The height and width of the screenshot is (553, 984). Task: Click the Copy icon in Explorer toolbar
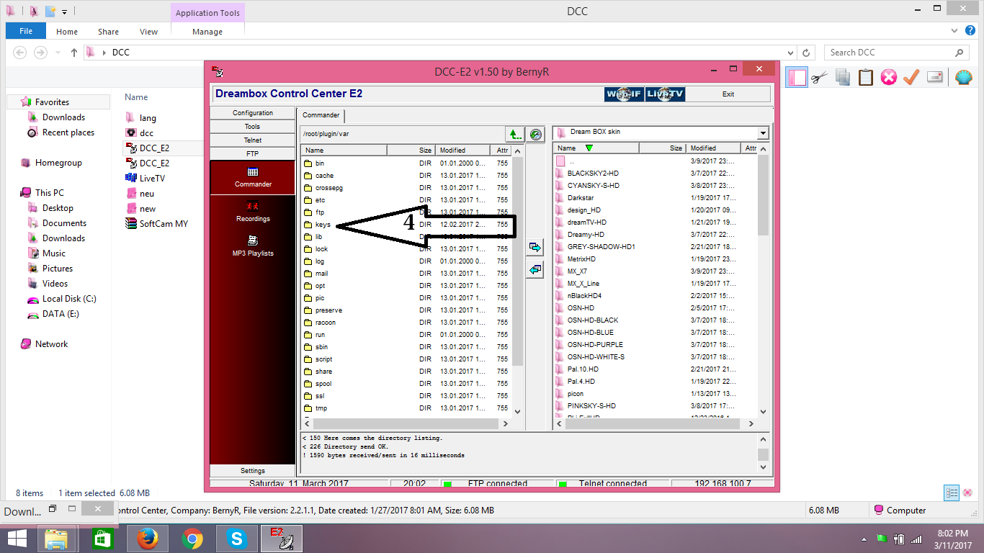click(843, 77)
